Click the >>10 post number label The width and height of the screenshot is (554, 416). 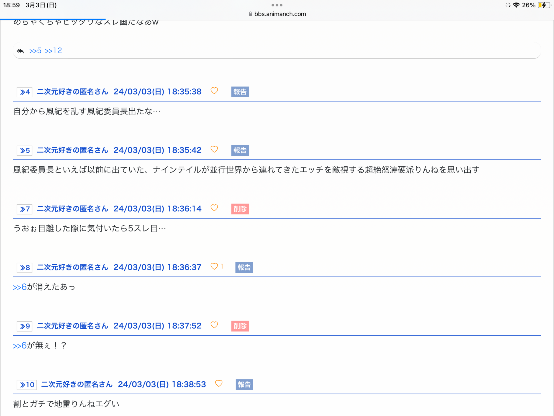tap(27, 385)
